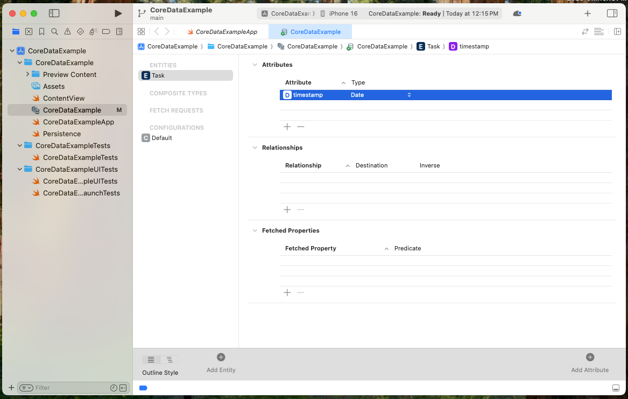This screenshot has width=628, height=399.
Task: Open the Debug navigator
Action: pos(93,32)
